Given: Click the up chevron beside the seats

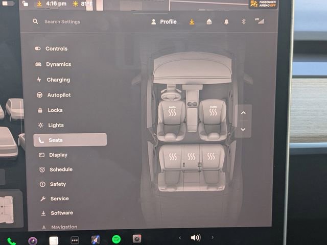Looking at the screenshot, I should (243, 113).
